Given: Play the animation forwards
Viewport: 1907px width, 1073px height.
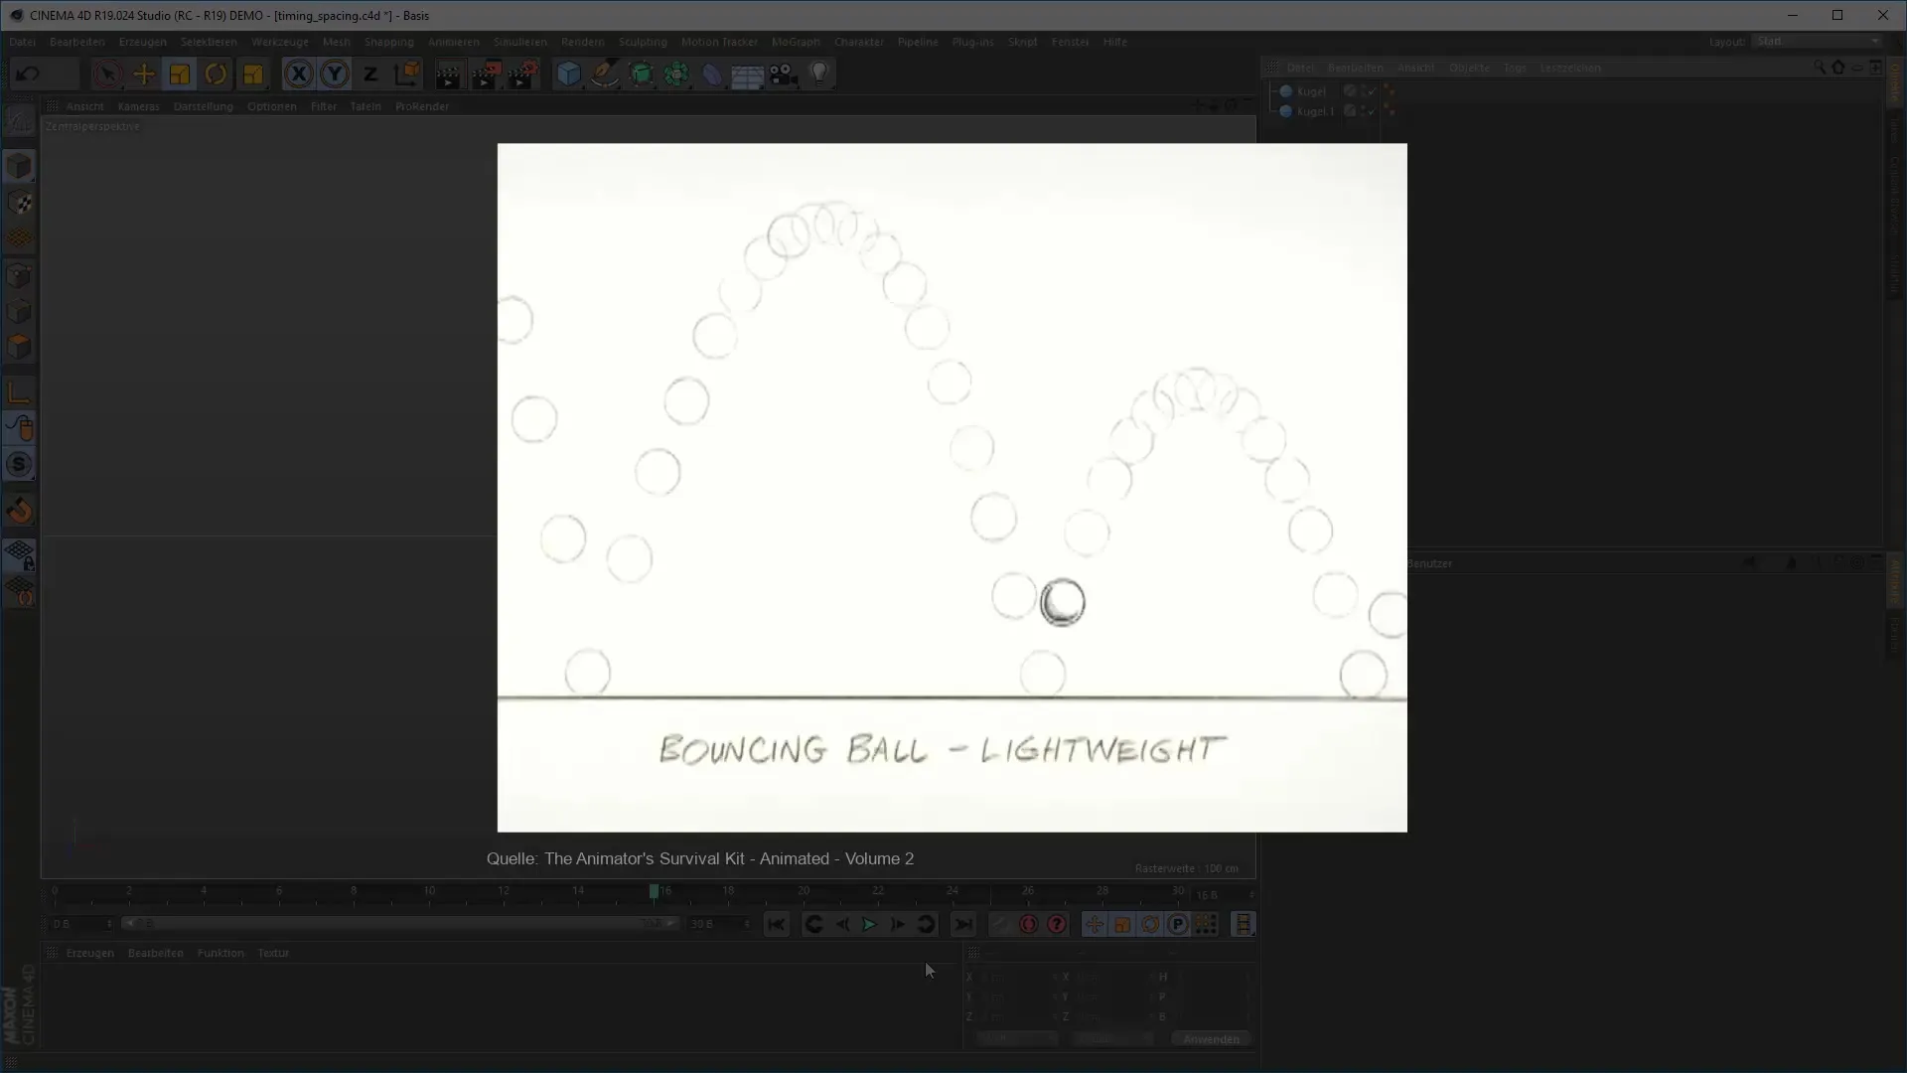Looking at the screenshot, I should pos(869,925).
